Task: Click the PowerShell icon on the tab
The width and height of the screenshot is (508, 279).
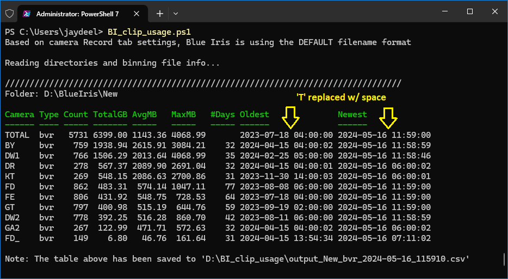Action: (x=27, y=14)
